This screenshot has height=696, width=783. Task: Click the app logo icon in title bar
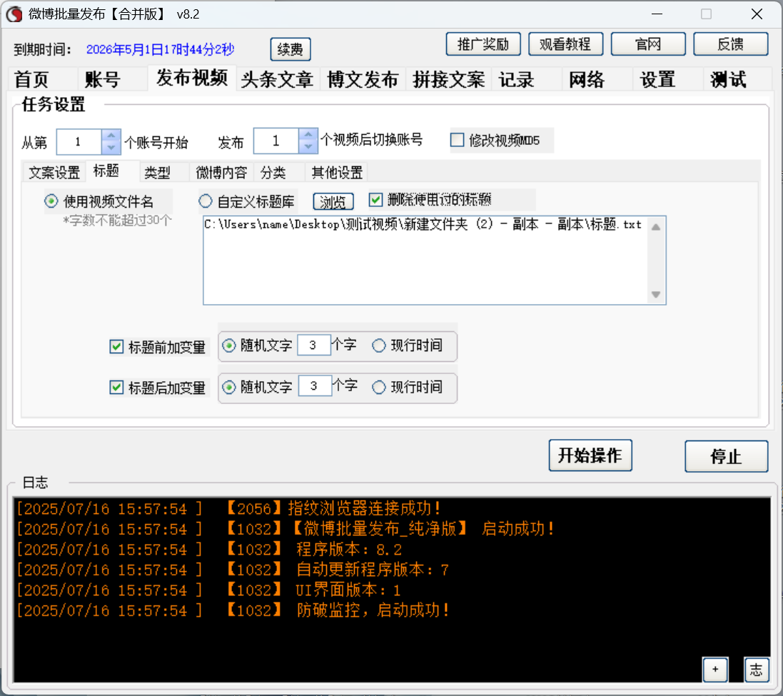click(14, 14)
